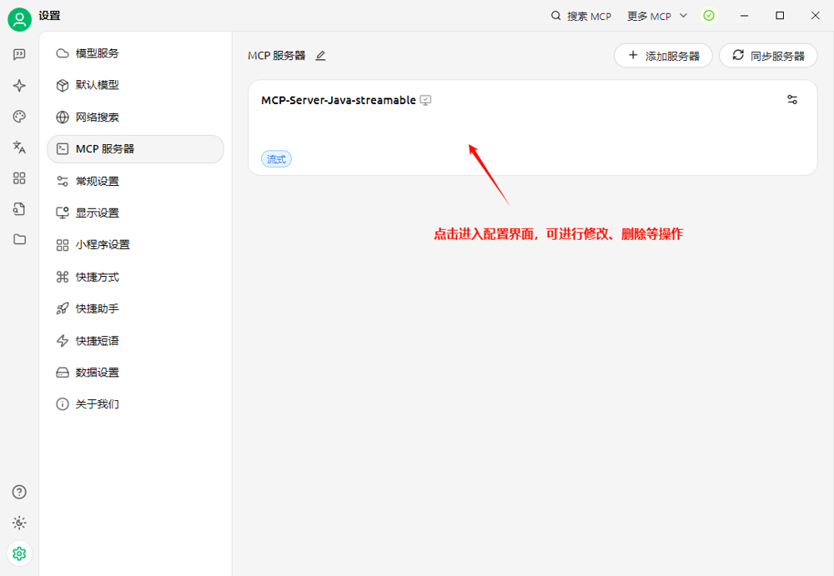Click the 搜索 MCP search button
Image resolution: width=834 pixels, height=576 pixels.
(581, 16)
